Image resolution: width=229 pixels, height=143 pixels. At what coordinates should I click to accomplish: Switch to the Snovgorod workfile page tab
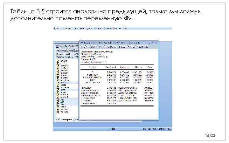click(67, 119)
